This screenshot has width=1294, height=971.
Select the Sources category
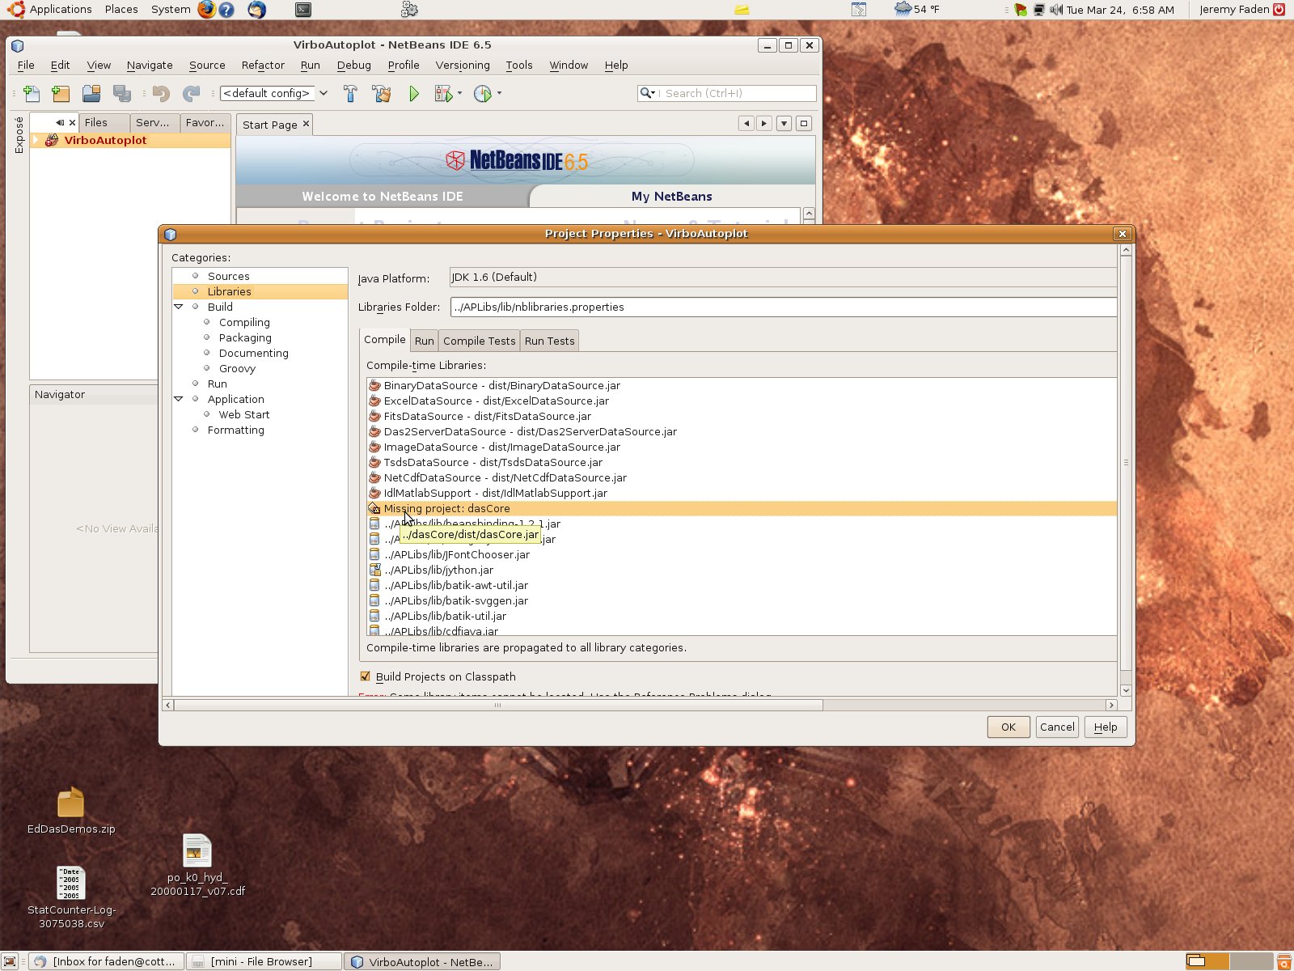tap(229, 275)
